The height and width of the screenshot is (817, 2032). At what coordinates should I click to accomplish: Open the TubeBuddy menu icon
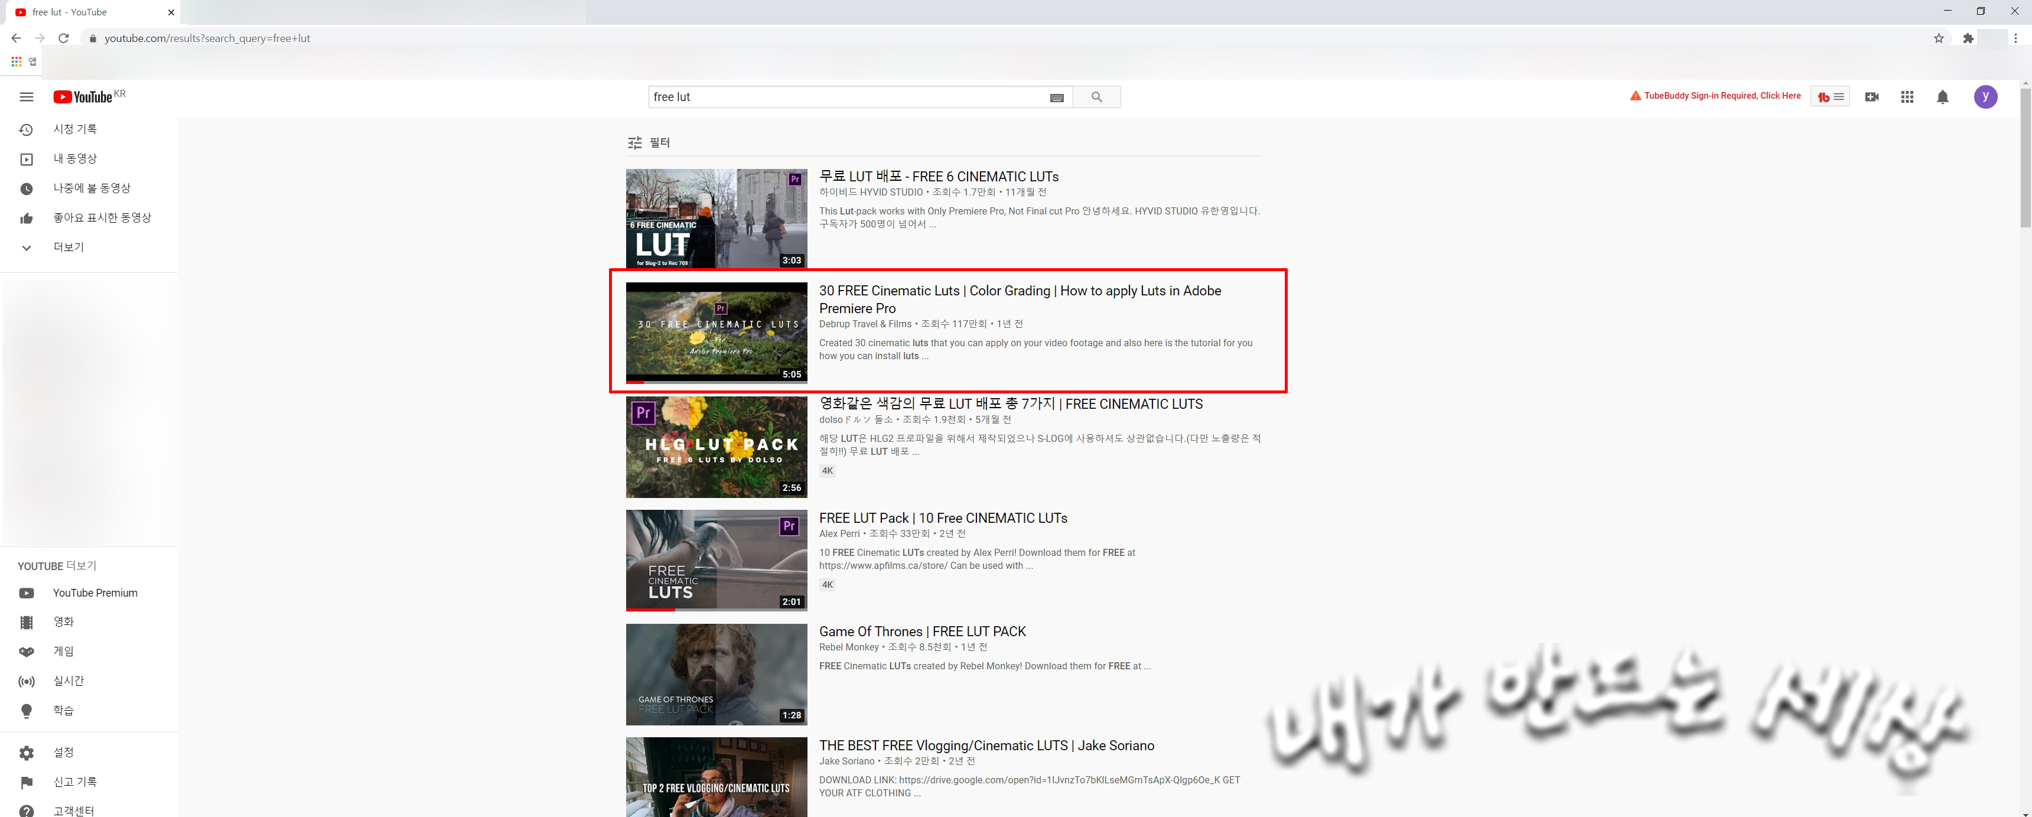click(x=1830, y=97)
